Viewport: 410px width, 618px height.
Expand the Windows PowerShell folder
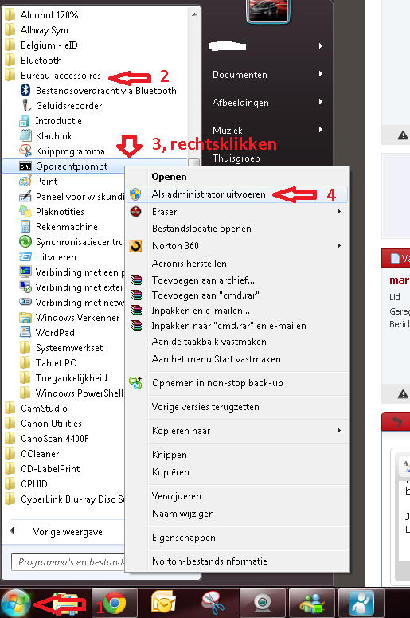79,393
